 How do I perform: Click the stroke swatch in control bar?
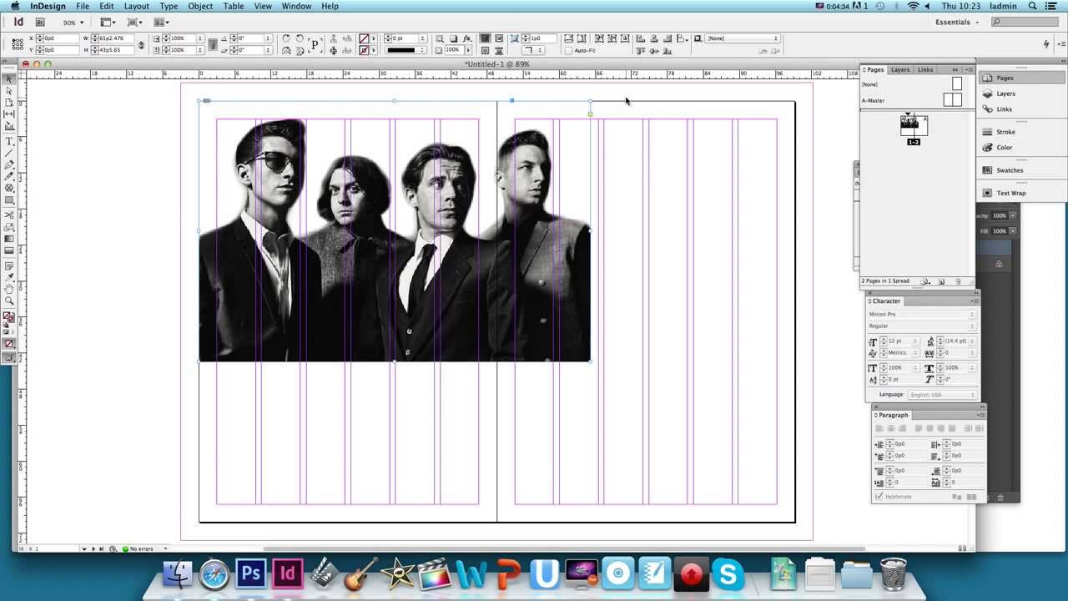(x=364, y=50)
